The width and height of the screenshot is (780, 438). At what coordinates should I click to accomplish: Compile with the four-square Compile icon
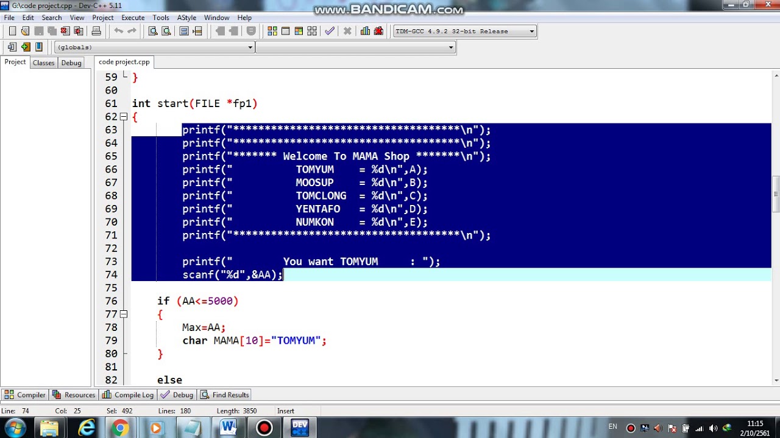[x=272, y=31]
